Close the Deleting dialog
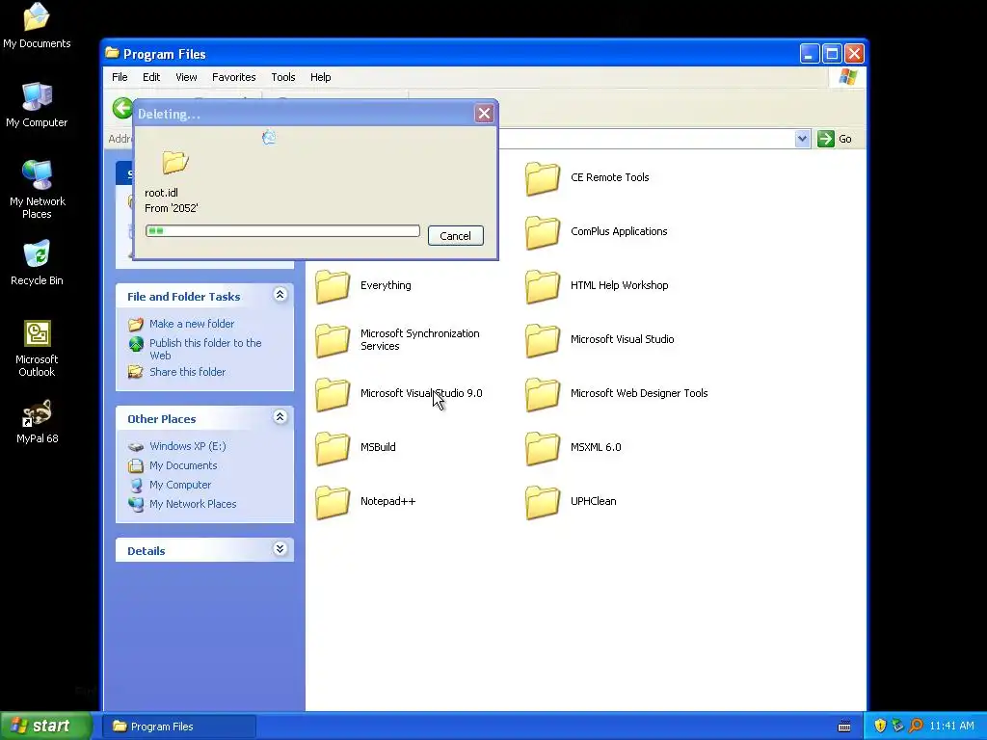 pyautogui.click(x=484, y=114)
